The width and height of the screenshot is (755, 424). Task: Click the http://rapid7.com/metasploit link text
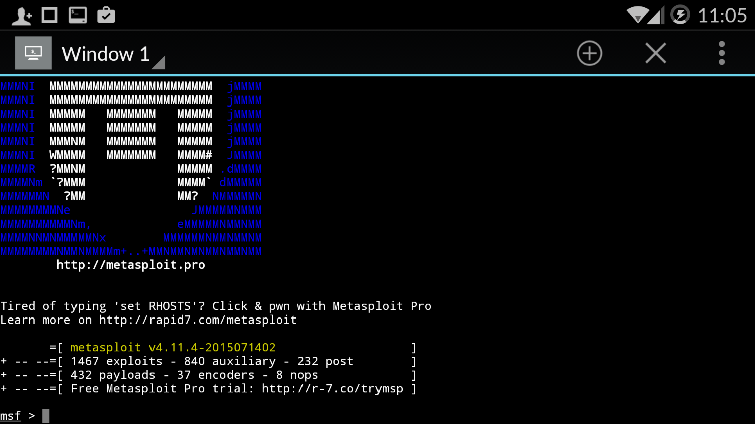click(x=198, y=320)
